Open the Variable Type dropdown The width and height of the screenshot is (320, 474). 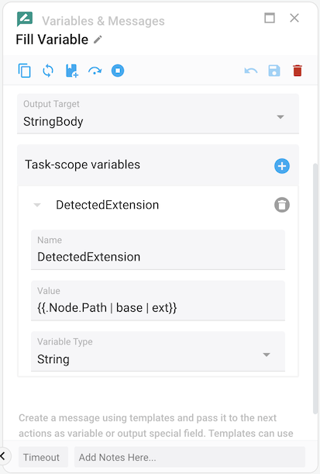(x=158, y=351)
